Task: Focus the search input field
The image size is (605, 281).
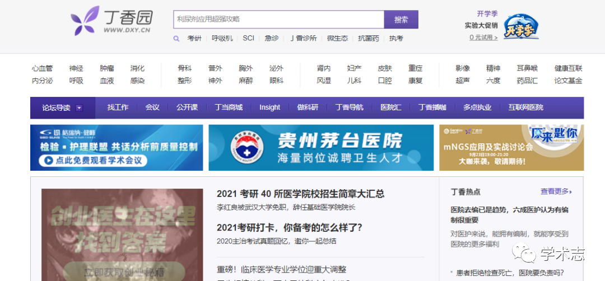Action: (278, 19)
